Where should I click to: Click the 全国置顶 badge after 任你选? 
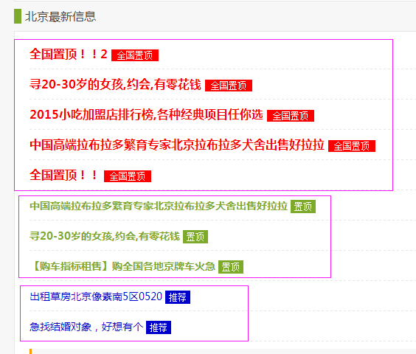pyautogui.click(x=291, y=116)
